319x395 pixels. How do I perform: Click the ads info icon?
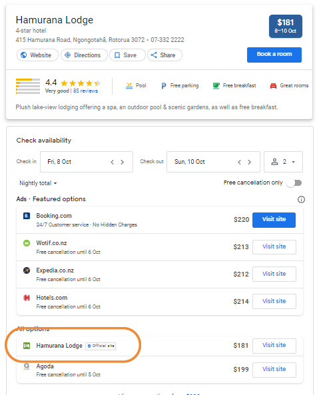point(301,200)
